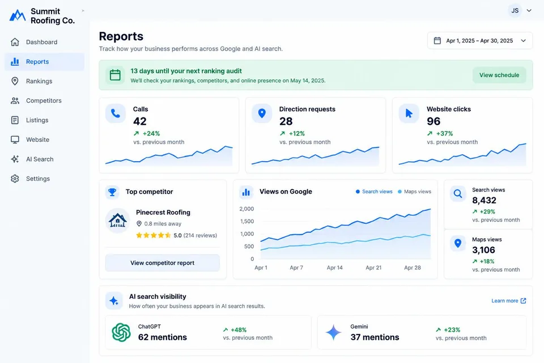Click the View competitor report button
The image size is (544, 363).
[x=163, y=263]
